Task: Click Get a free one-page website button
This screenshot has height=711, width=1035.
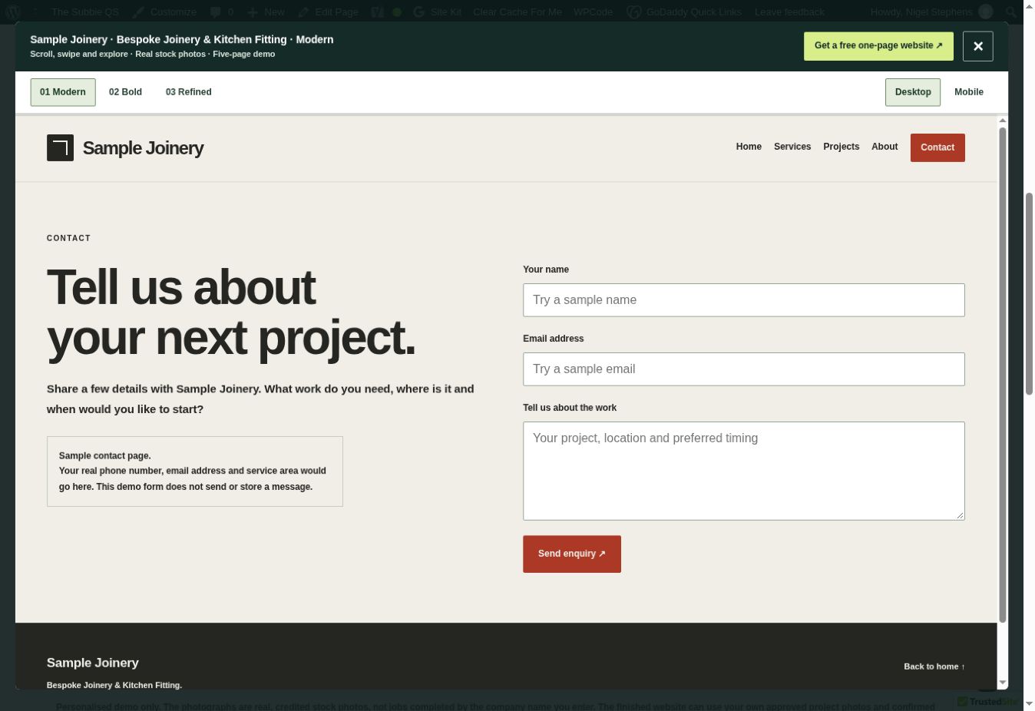Action: click(x=878, y=46)
